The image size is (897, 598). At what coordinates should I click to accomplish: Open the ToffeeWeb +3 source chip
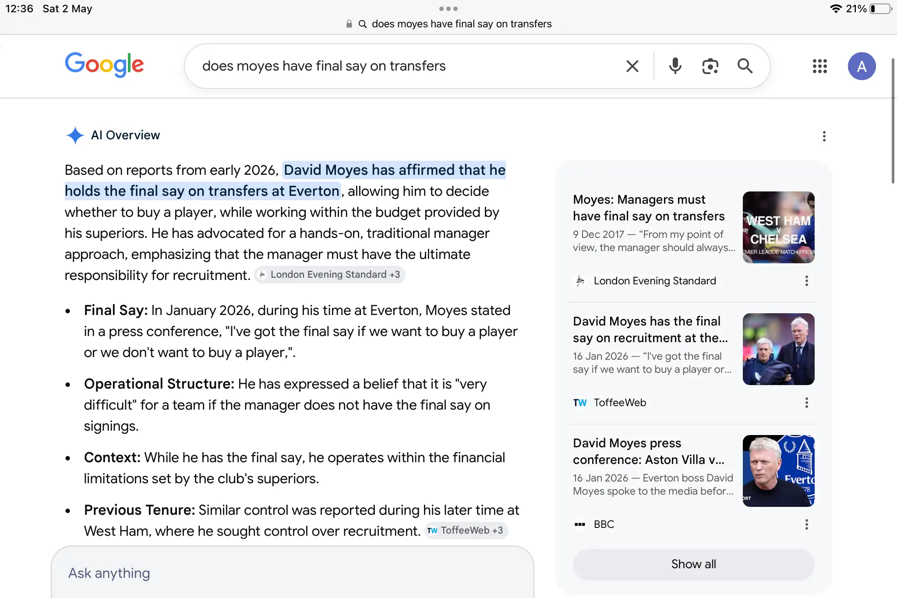[x=466, y=531]
